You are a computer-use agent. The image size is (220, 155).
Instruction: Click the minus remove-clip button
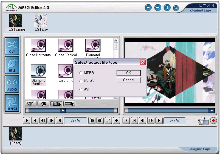click(158, 7)
